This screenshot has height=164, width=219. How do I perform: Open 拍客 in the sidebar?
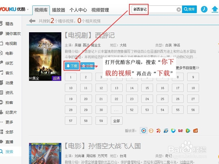coord(9,102)
